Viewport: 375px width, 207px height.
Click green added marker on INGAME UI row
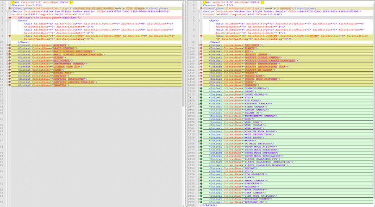click(x=201, y=113)
